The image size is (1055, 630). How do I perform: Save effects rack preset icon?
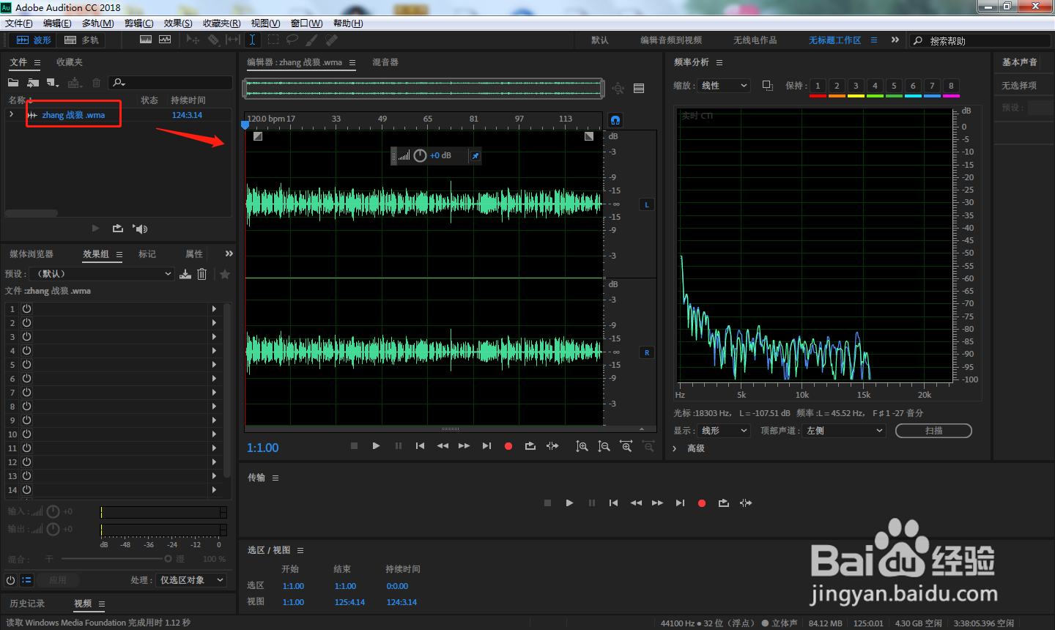pos(185,274)
